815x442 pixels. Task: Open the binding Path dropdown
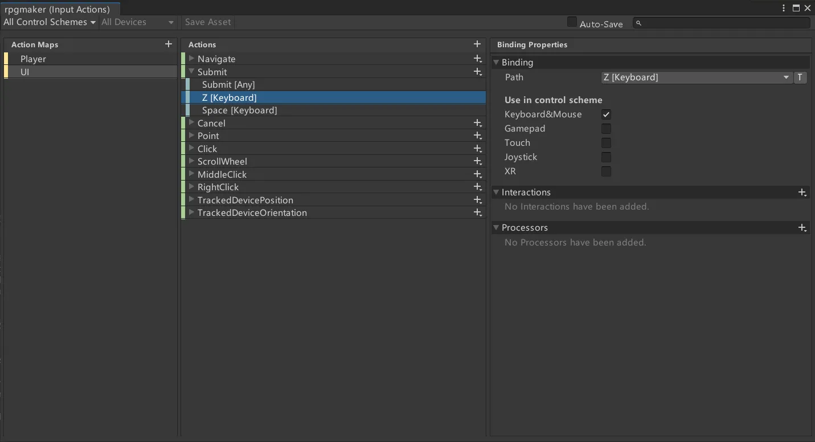click(696, 77)
